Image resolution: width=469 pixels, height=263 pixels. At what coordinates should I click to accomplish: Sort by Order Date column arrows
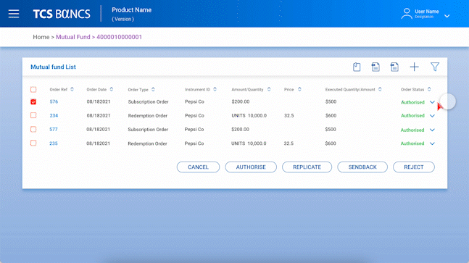(111, 89)
